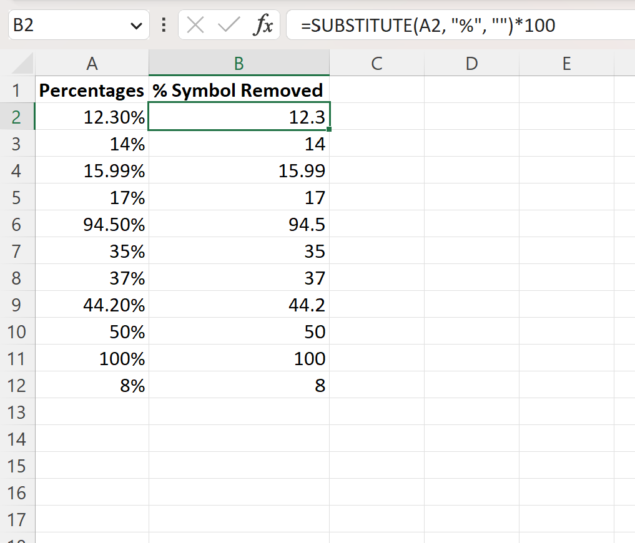The height and width of the screenshot is (543, 635).
Task: Click the checkmark Enter icon
Action: click(x=230, y=25)
